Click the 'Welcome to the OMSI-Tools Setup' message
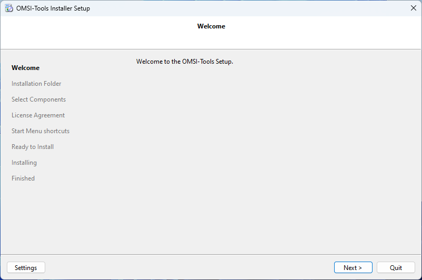The image size is (422, 280). (x=184, y=62)
